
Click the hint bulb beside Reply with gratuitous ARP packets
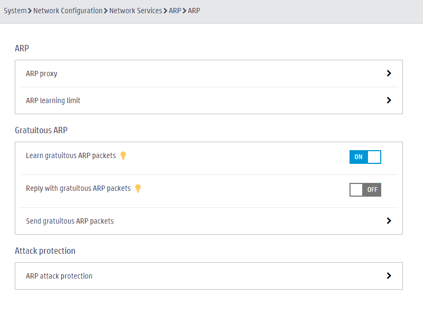coord(138,188)
